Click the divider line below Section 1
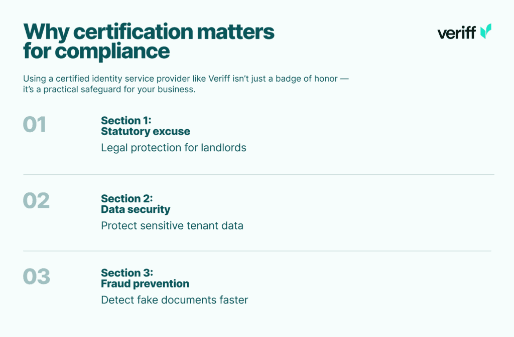 [x=259, y=175]
